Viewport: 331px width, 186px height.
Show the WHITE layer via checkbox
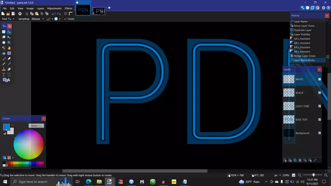319,79
